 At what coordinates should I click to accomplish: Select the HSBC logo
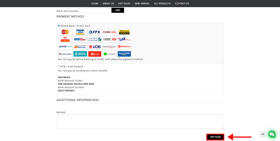[109, 39]
